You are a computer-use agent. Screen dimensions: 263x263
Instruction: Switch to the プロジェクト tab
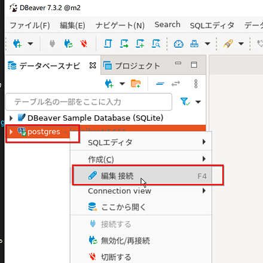(x=132, y=66)
